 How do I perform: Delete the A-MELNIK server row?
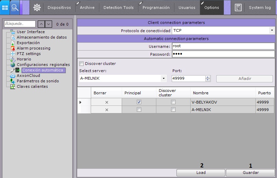pos(107,110)
